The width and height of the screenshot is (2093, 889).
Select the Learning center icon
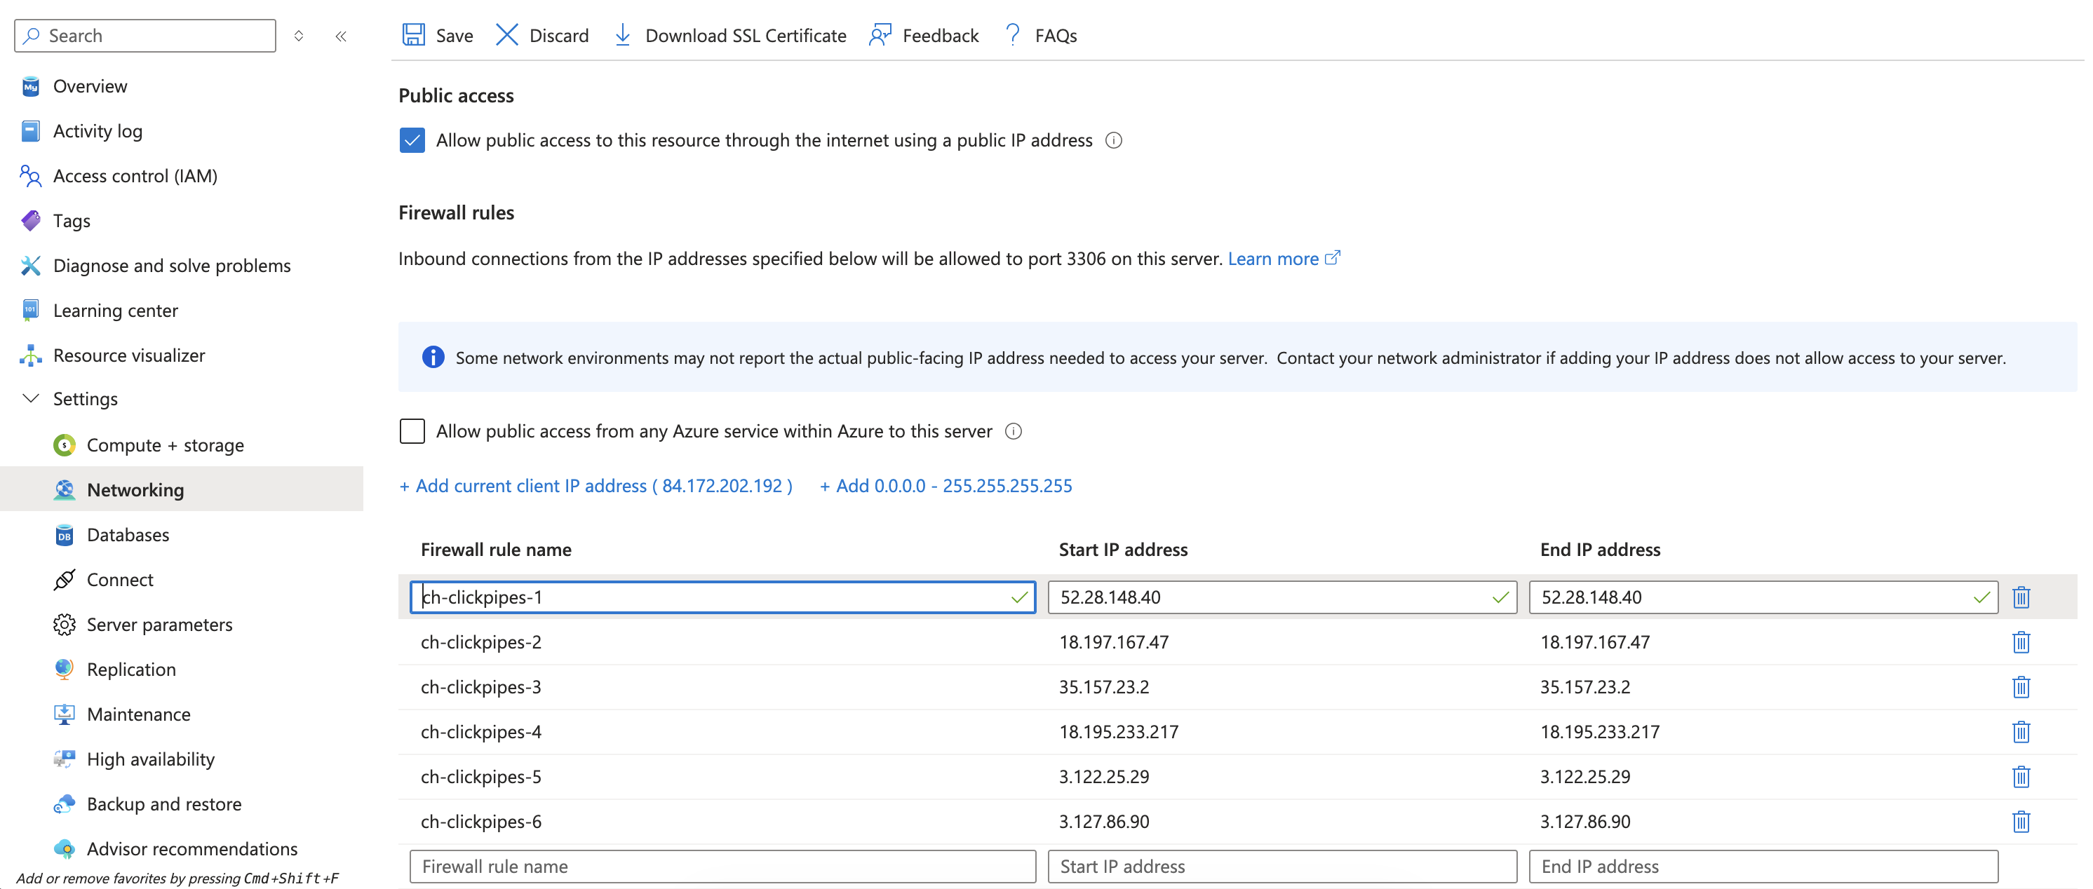tap(30, 309)
